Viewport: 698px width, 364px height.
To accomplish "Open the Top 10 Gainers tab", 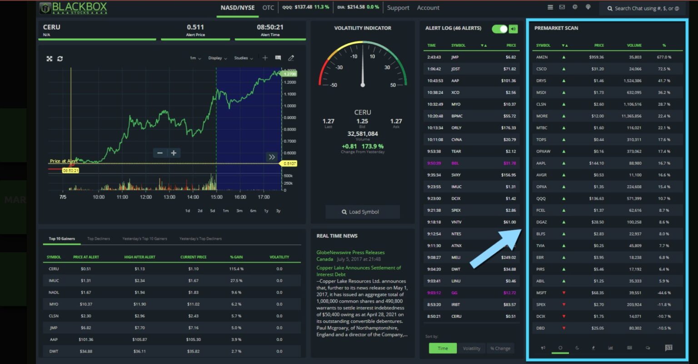I will point(62,239).
